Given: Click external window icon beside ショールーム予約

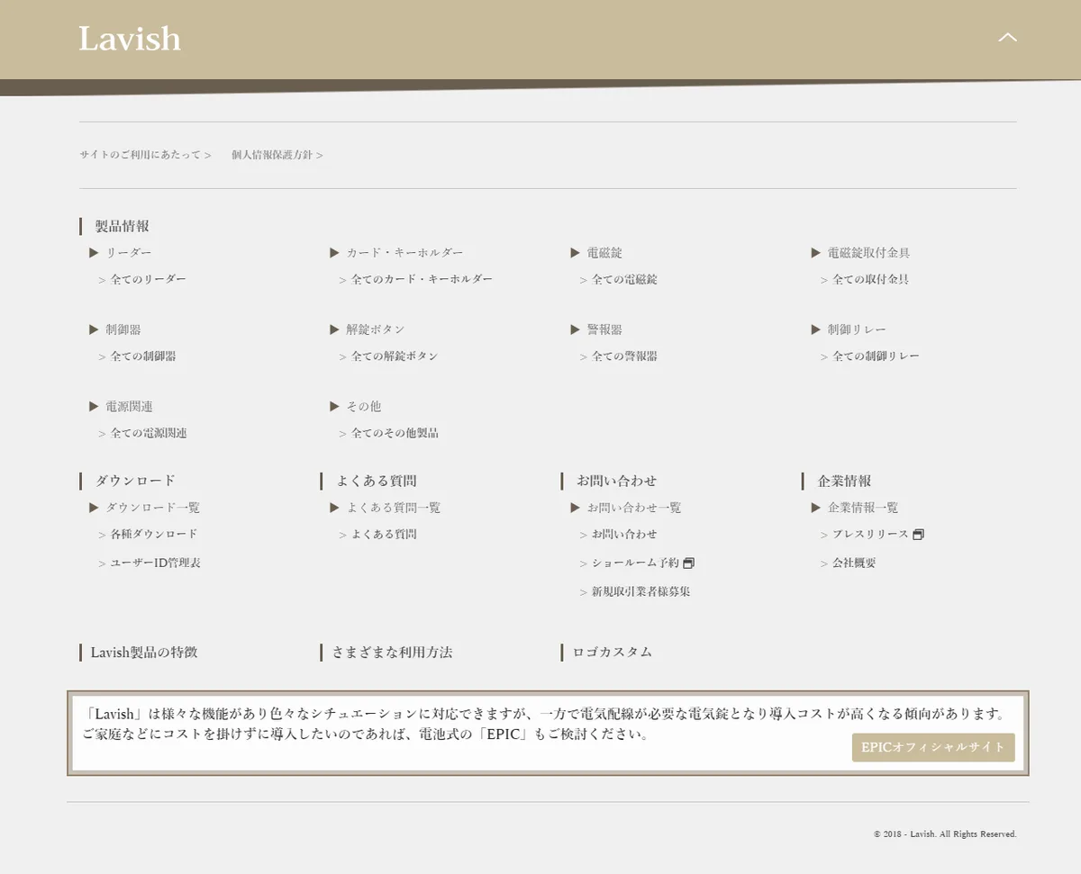Looking at the screenshot, I should 689,563.
